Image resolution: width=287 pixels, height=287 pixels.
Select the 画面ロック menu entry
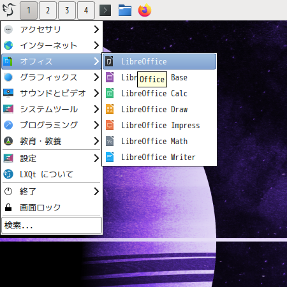tap(51, 207)
